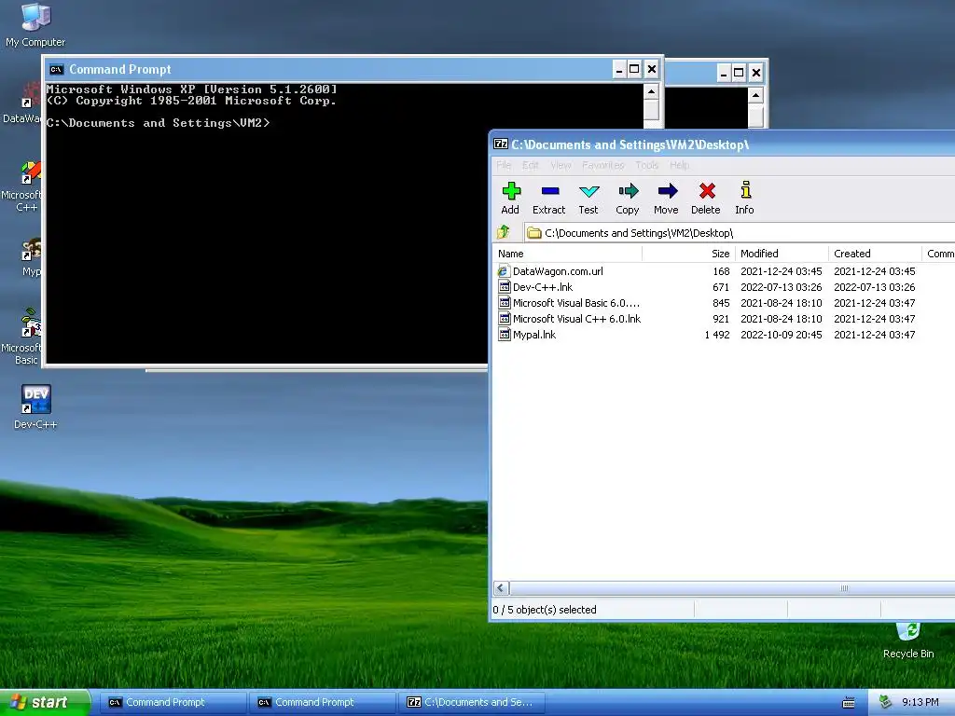Select the Recycle Bin desktop icon
955x716 pixels.
point(908,641)
